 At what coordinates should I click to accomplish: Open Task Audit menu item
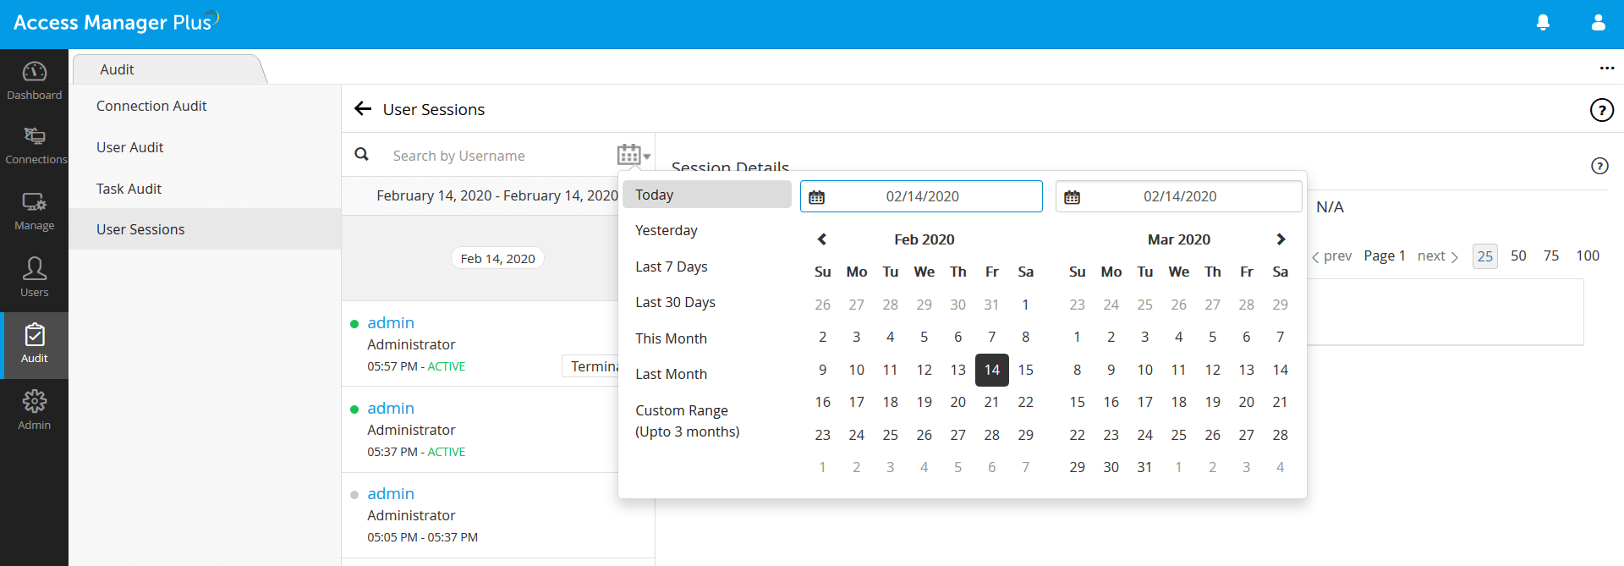click(129, 189)
